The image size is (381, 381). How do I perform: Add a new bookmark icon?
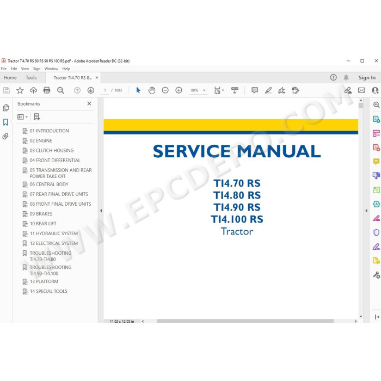(37, 117)
